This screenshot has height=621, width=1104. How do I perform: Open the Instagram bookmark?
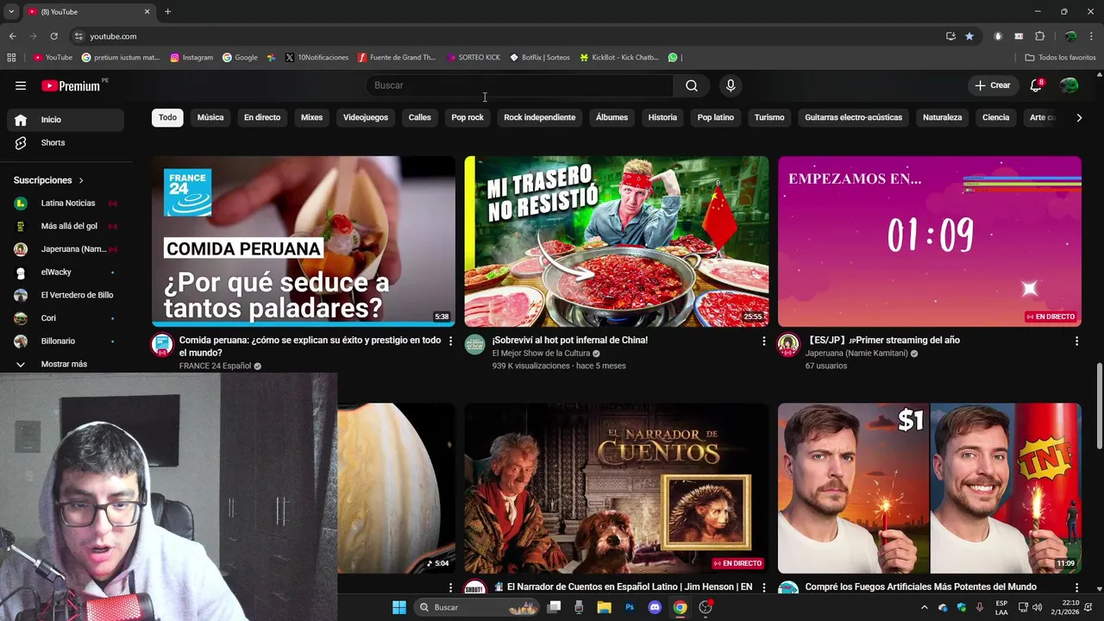click(191, 58)
